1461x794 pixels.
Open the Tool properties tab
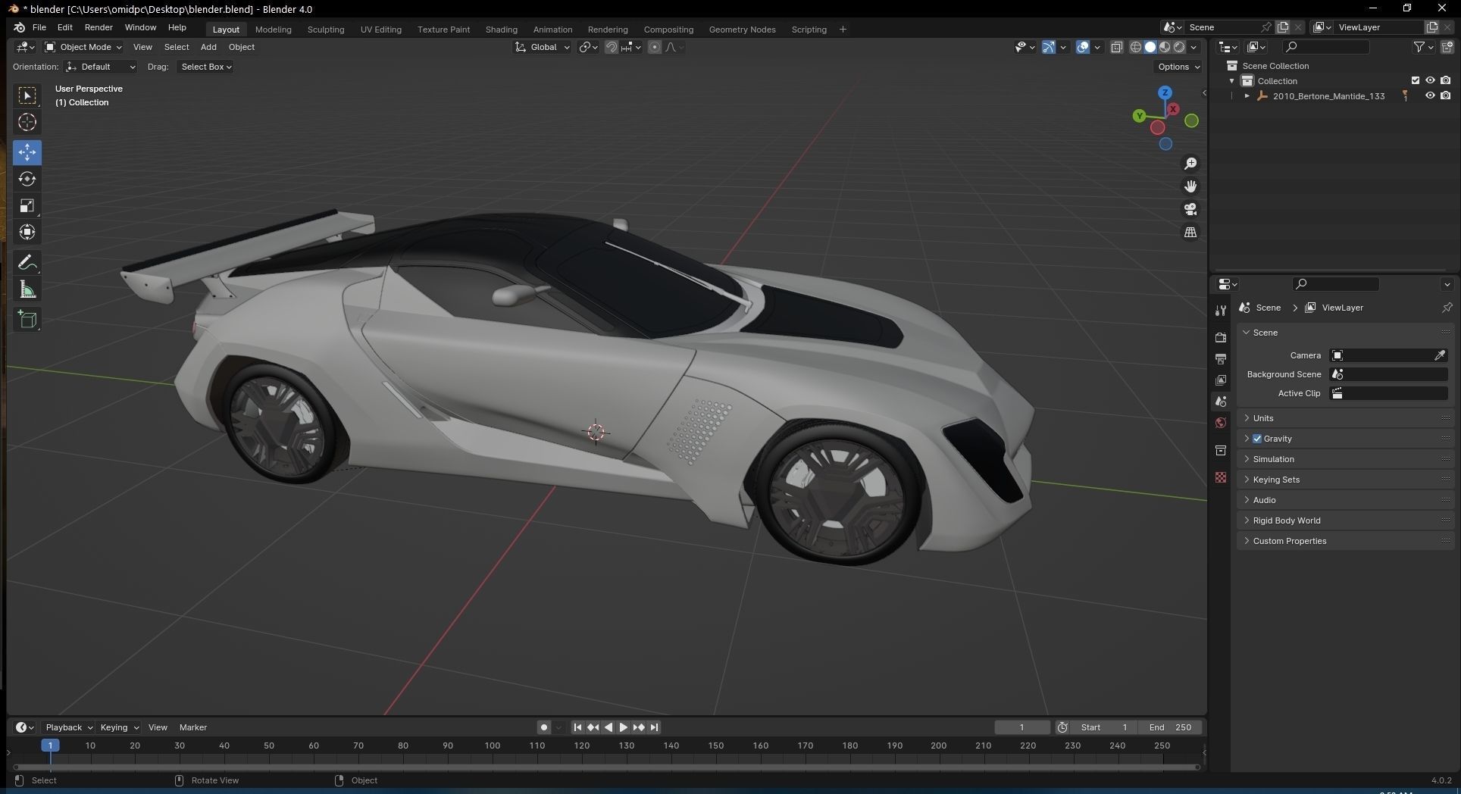tap(1220, 311)
